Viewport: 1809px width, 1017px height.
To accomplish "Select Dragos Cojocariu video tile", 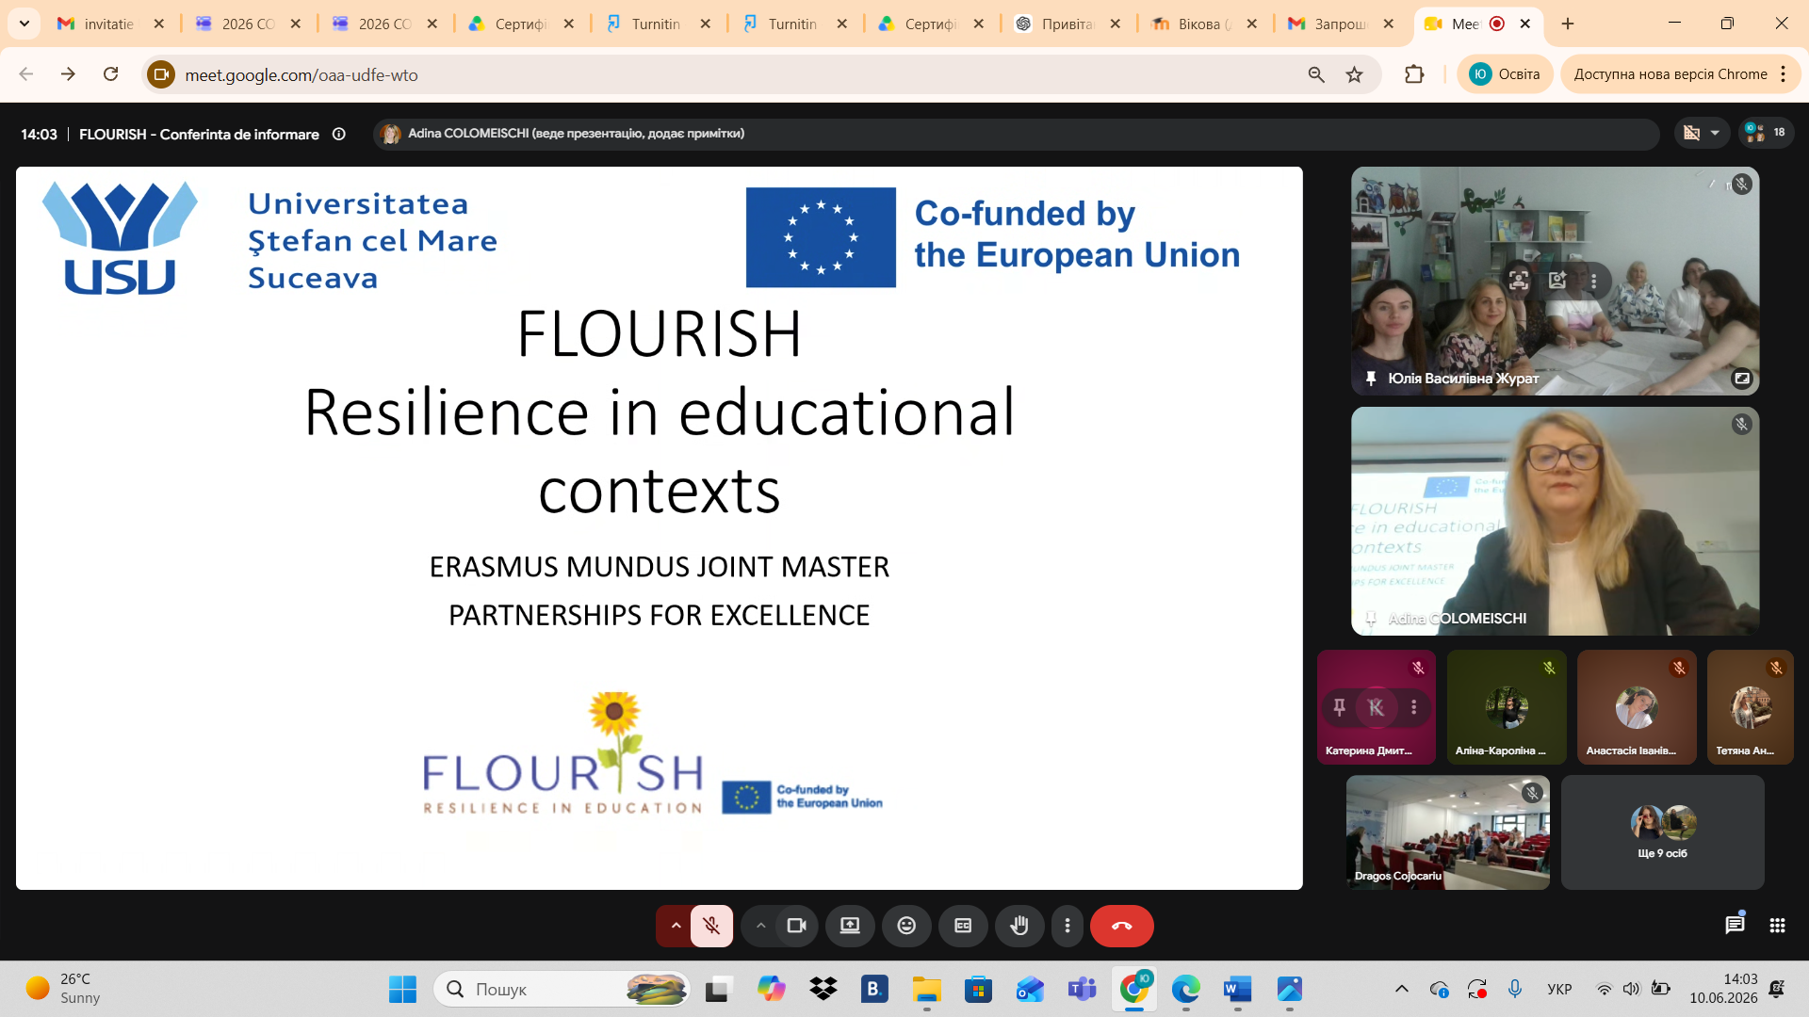I will tap(1448, 832).
